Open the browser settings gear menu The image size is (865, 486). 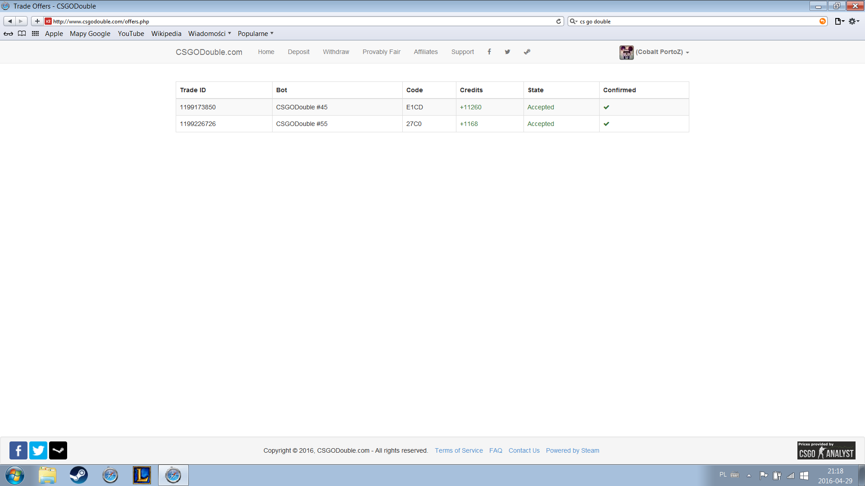[853, 21]
